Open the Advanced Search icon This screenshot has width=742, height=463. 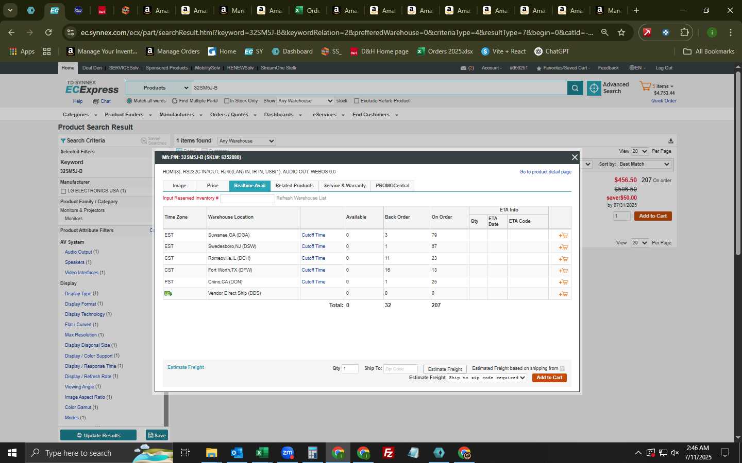pyautogui.click(x=594, y=88)
